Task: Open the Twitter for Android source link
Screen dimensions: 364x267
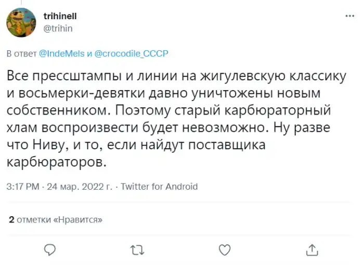Action: 159,187
